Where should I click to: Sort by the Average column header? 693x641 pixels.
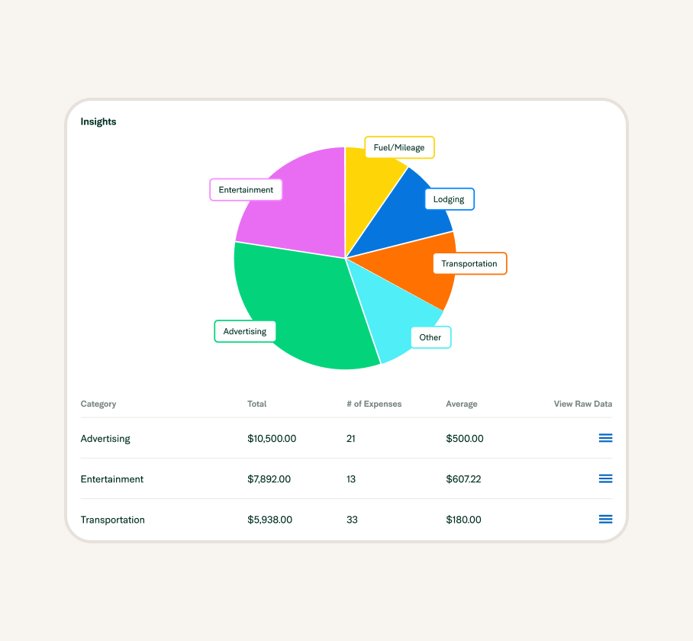pyautogui.click(x=462, y=404)
